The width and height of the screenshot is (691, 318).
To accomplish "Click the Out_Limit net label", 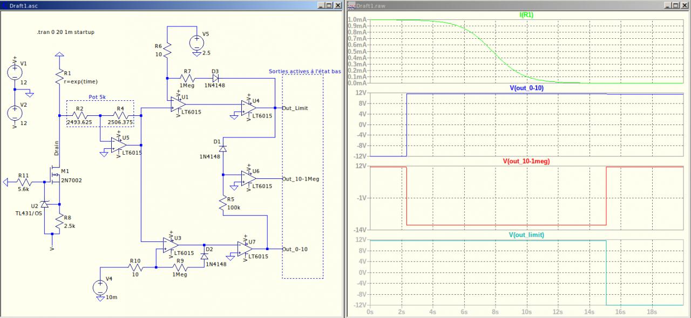I will pyautogui.click(x=295, y=108).
